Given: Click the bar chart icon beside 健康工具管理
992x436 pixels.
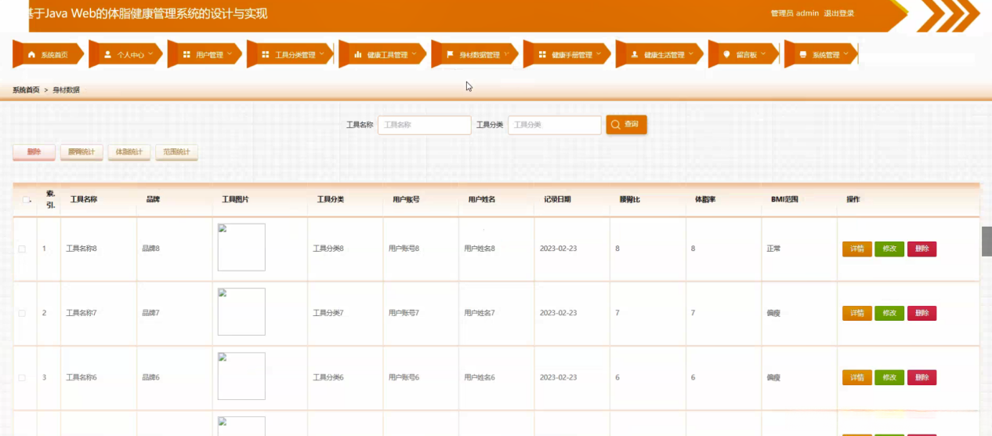Looking at the screenshot, I should tap(358, 55).
